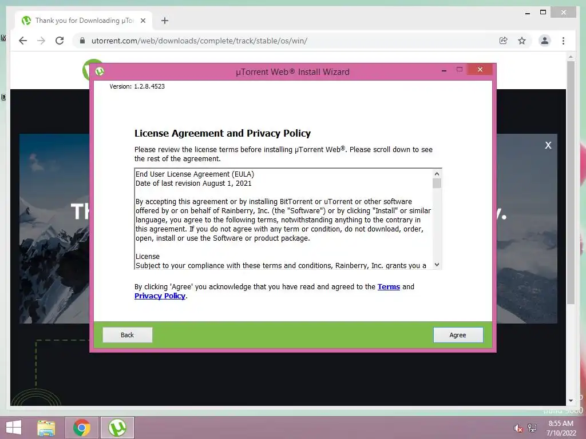Viewport: 586px width, 439px height.
Task: Click the EULA scroll down arrow
Action: point(437,265)
